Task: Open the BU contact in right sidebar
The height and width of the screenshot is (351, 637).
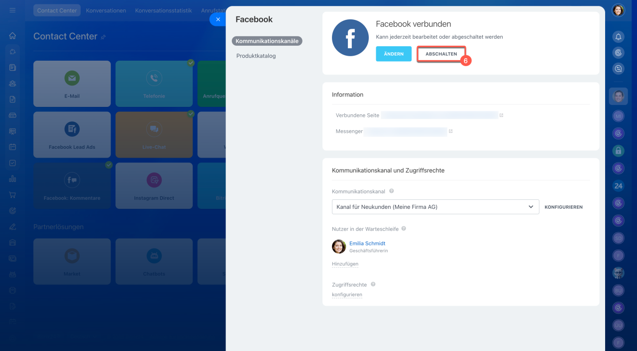Action: coord(618,290)
